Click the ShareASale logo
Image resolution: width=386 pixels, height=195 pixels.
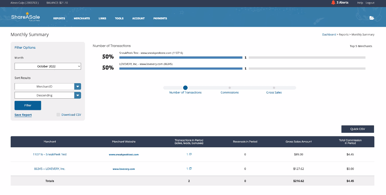(25, 17)
